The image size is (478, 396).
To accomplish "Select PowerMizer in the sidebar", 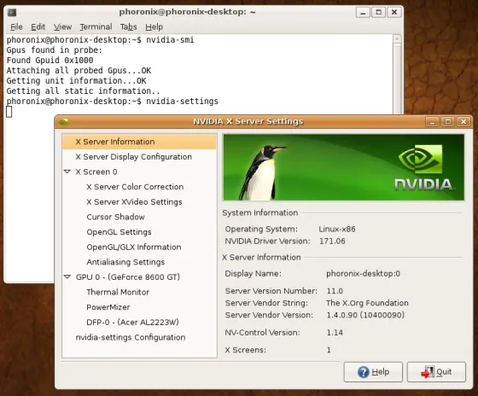I will [x=108, y=307].
